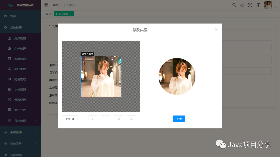Rotate image clockwise
The height and width of the screenshot is (157, 280).
(131, 119)
